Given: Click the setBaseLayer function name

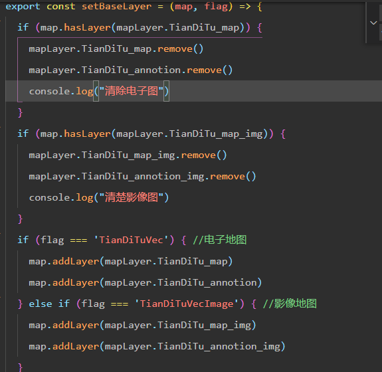Looking at the screenshot, I should (116, 7).
